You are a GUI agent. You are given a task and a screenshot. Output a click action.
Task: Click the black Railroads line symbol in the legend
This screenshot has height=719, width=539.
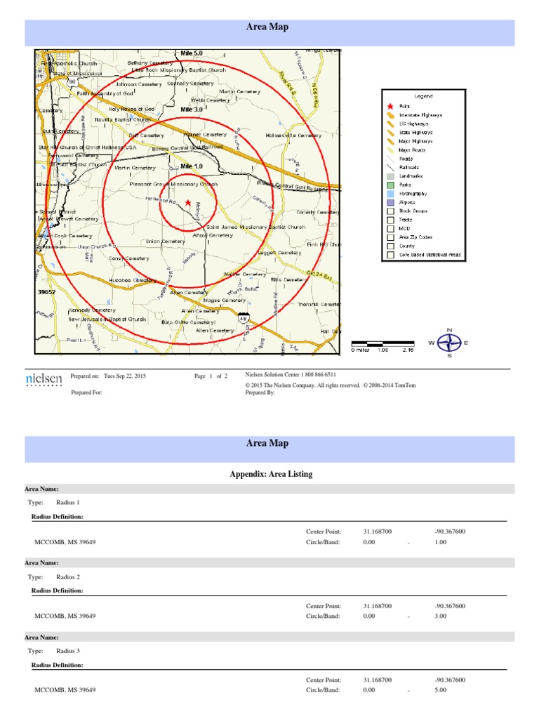pyautogui.click(x=390, y=167)
